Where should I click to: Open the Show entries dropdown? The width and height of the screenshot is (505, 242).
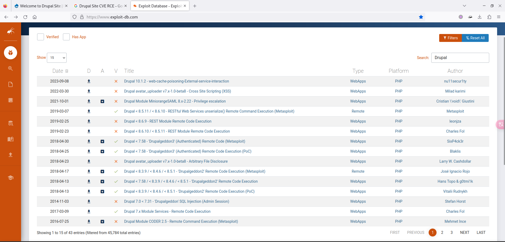coord(57,58)
